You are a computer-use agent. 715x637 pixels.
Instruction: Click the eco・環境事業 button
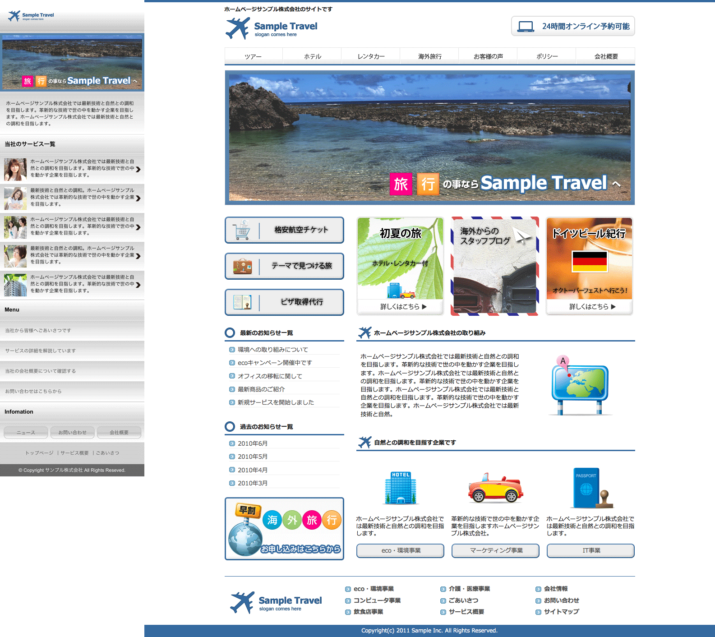click(x=400, y=550)
